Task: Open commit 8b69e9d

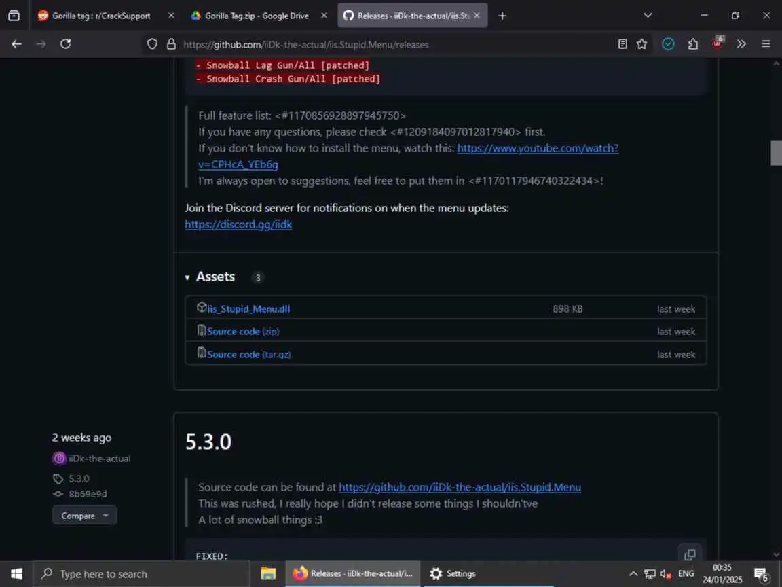Action: click(88, 494)
